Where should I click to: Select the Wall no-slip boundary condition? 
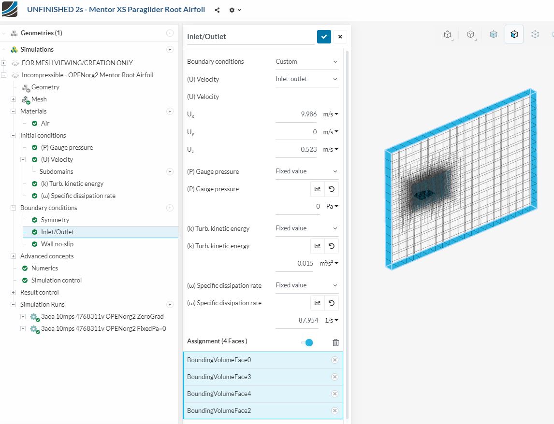point(57,244)
